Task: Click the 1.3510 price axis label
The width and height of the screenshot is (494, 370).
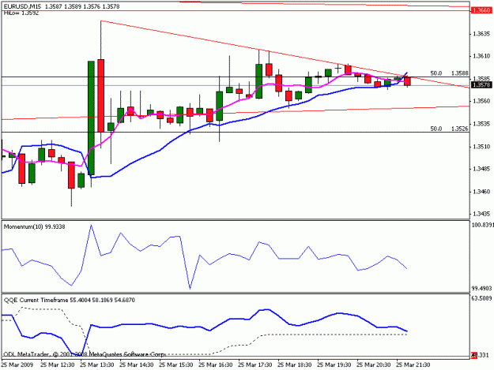Action: coord(481,147)
